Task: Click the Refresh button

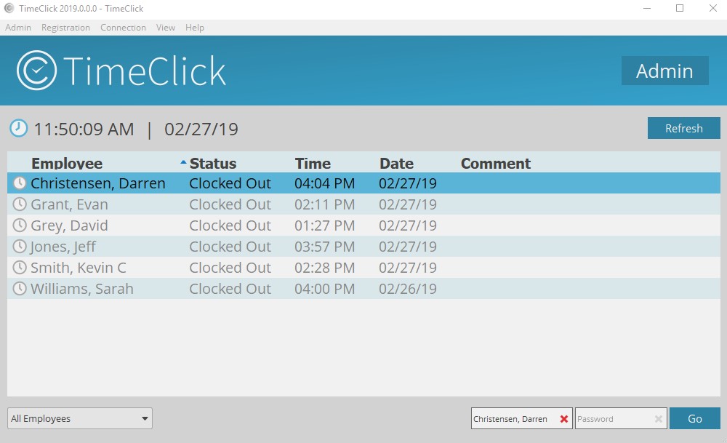Action: 684,128
